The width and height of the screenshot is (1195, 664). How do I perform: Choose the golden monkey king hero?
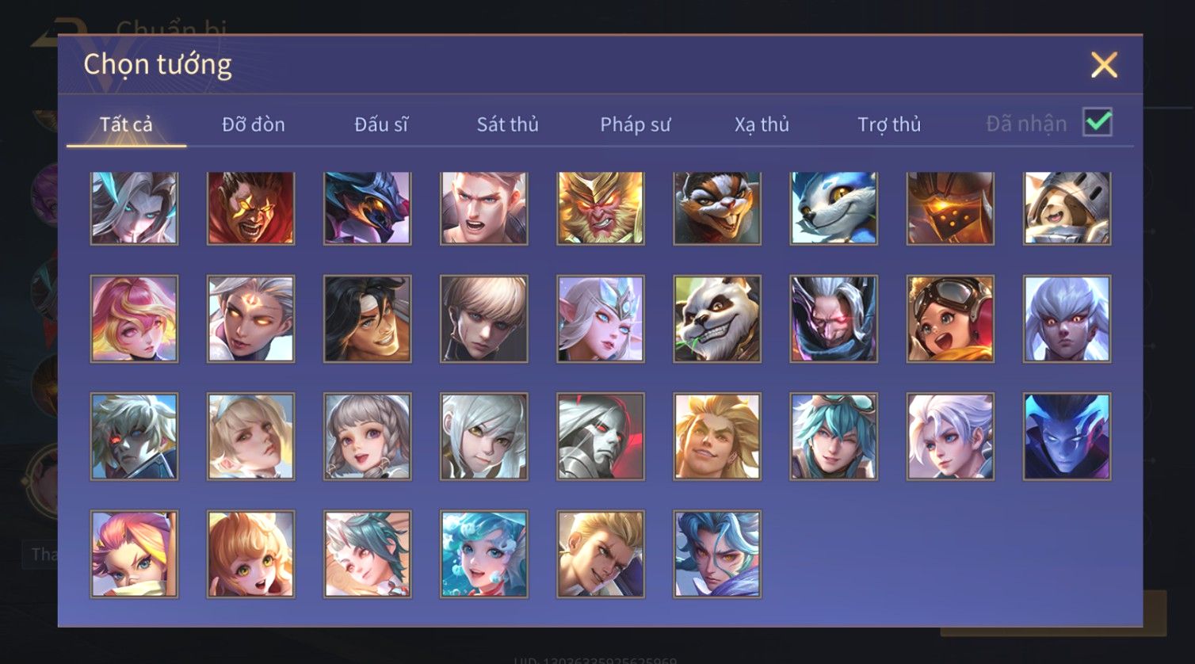[601, 208]
